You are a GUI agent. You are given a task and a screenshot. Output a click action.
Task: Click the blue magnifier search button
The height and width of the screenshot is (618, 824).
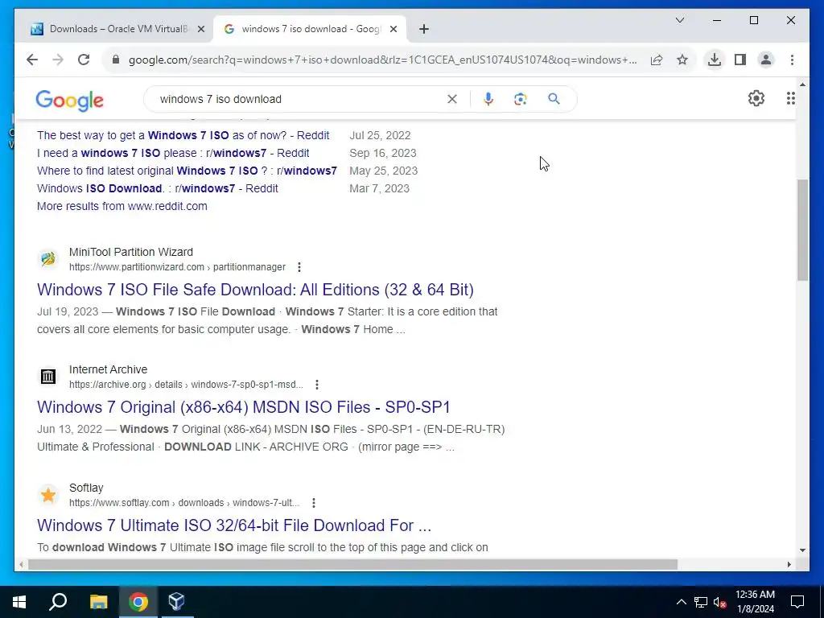click(x=554, y=99)
